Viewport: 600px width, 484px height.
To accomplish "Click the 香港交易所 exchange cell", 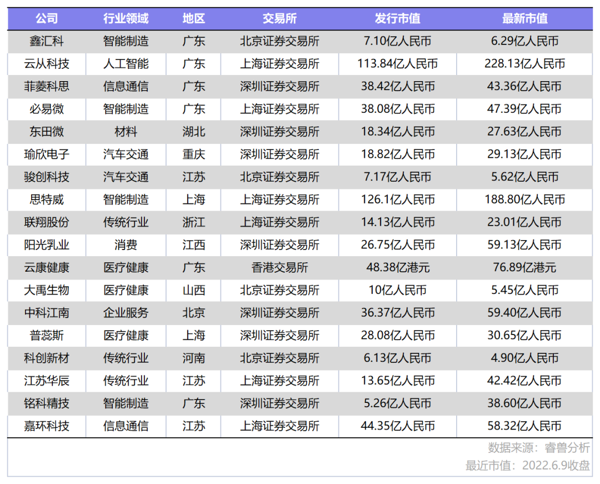I will point(279,267).
